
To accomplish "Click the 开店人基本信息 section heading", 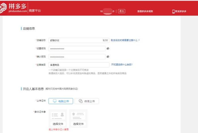I will pos(33,89).
